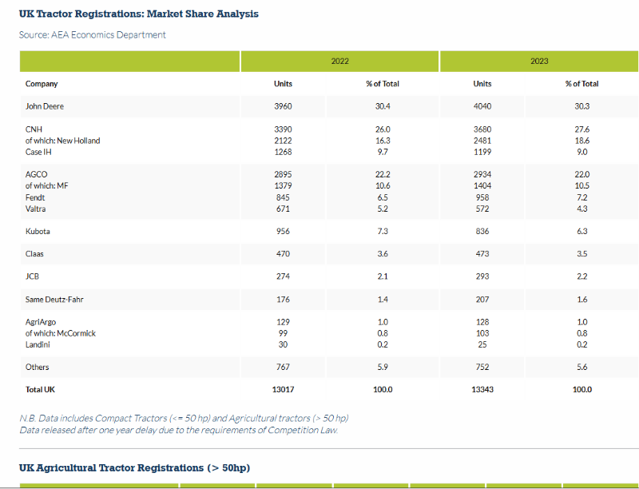Click the Units heading under 2022
639x489 pixels.
coord(283,84)
